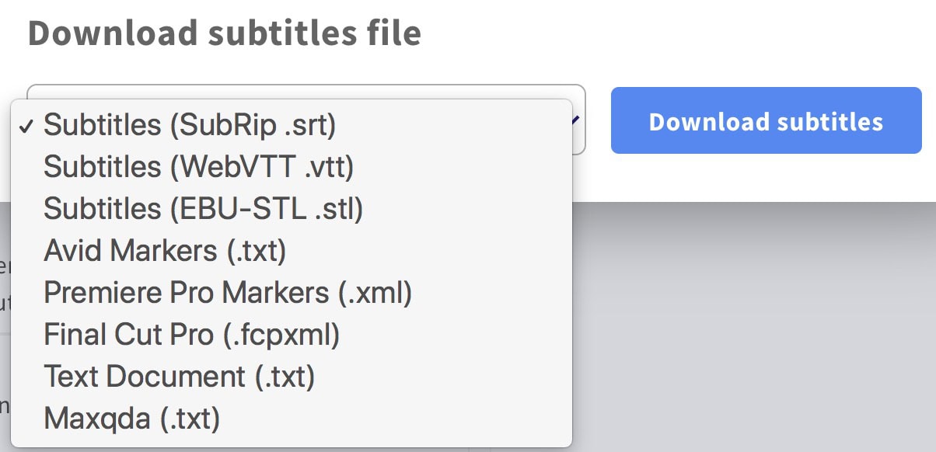The height and width of the screenshot is (452, 936).
Task: Click the Download subtitles button
Action: 766,120
